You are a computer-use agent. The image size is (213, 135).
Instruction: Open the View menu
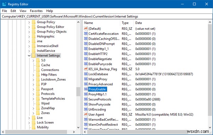[x=23, y=11]
